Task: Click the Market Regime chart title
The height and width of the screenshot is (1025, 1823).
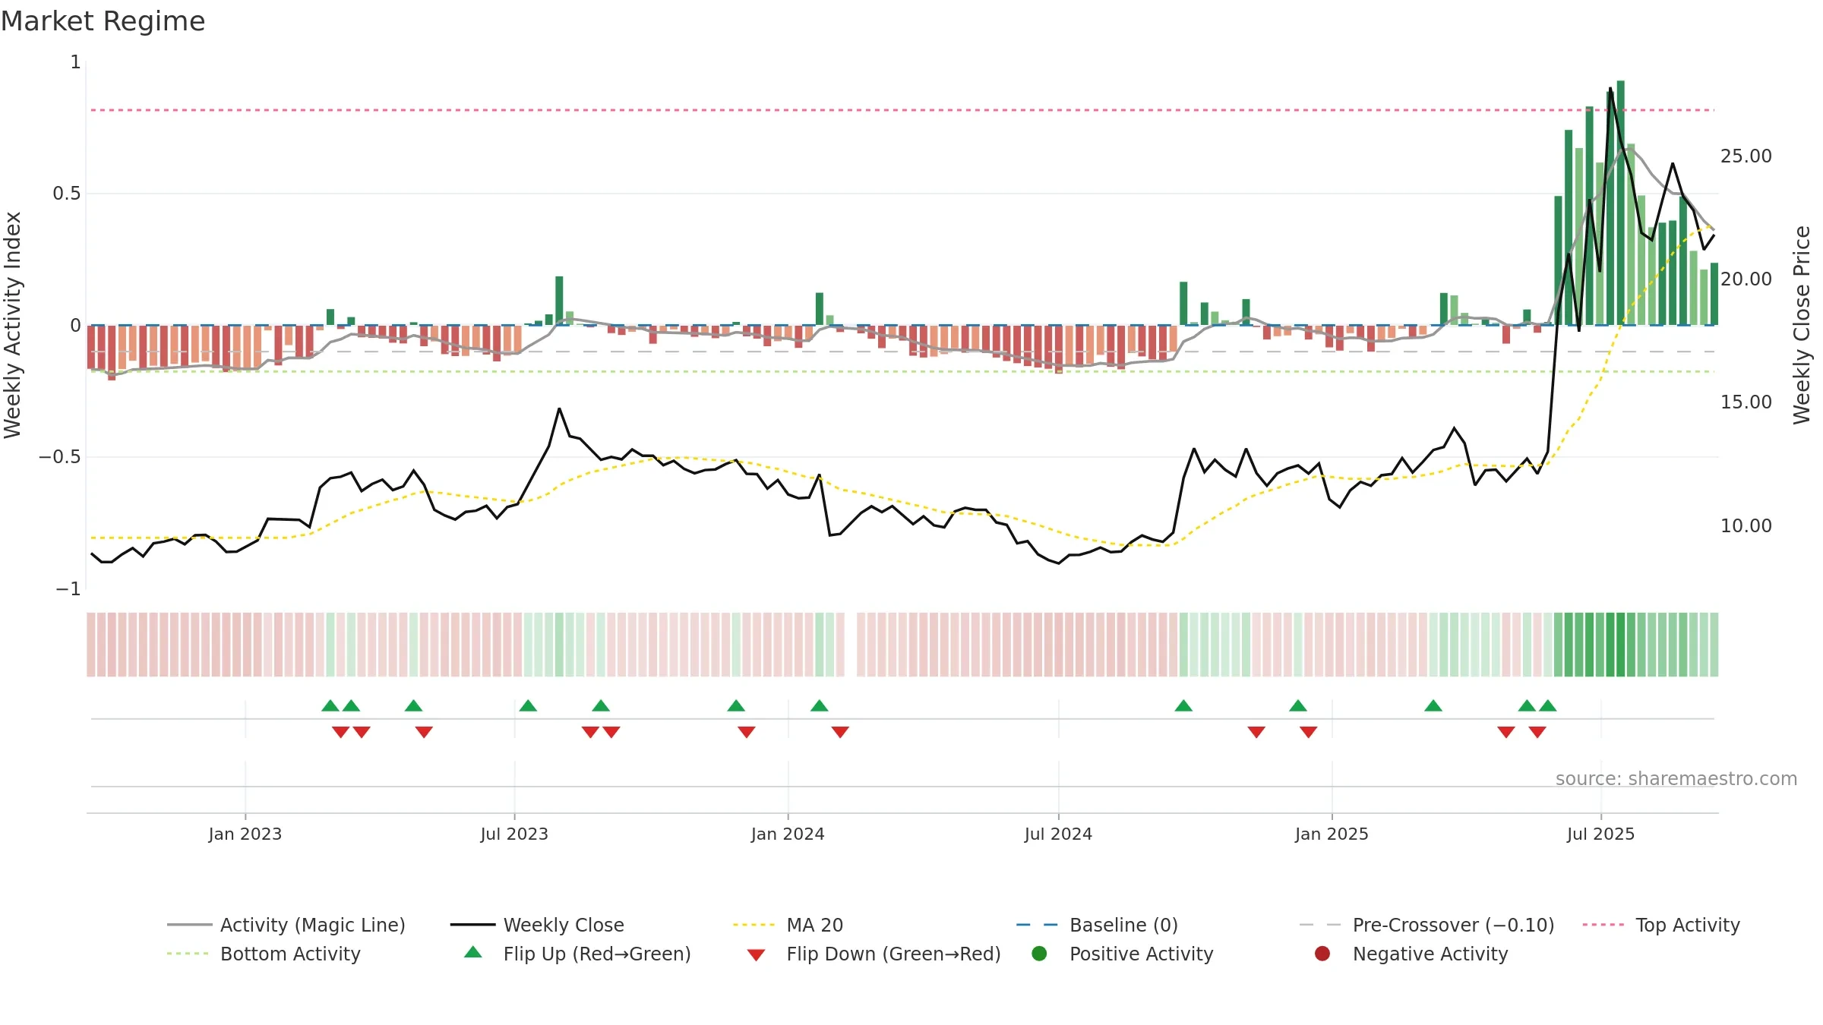Action: [x=103, y=21]
